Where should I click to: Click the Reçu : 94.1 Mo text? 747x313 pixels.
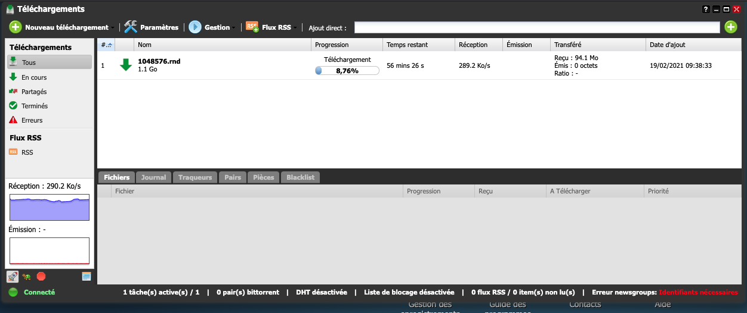576,58
